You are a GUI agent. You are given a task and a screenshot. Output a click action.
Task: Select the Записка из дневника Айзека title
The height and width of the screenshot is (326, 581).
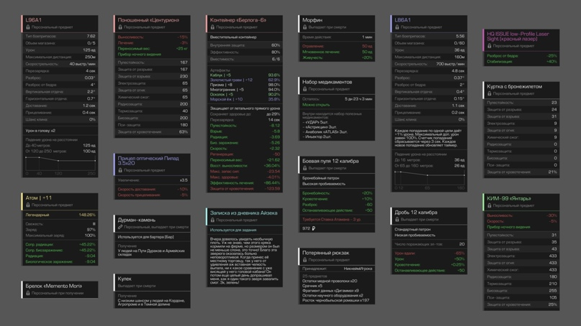(243, 213)
